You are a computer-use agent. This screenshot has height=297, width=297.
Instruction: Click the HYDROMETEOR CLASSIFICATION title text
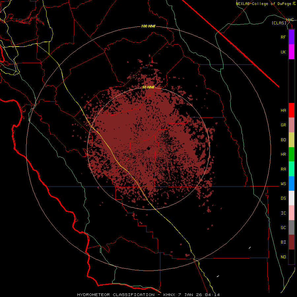pos(116,295)
